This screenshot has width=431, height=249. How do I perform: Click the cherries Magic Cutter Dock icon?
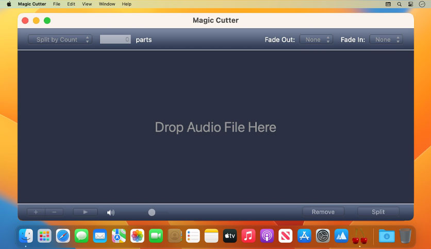(359, 236)
